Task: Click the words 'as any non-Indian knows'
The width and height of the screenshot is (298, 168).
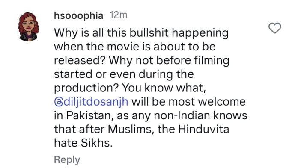Action: coord(182,115)
